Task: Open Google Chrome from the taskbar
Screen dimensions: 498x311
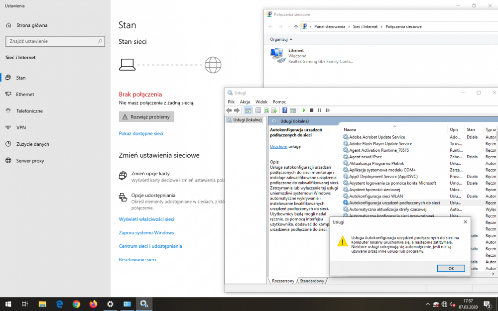Action: click(76, 304)
